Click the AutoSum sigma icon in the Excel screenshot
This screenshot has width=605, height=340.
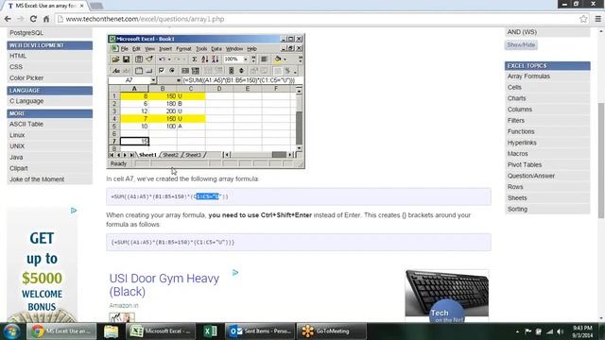coord(195,59)
